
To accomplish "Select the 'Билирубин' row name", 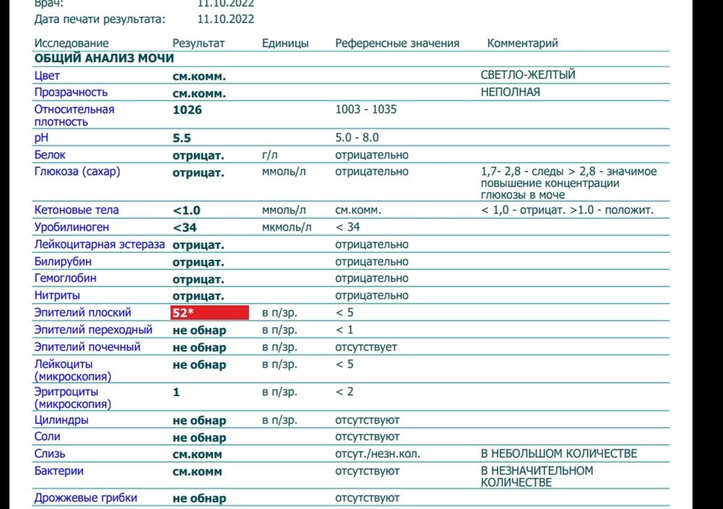I will 63,262.
